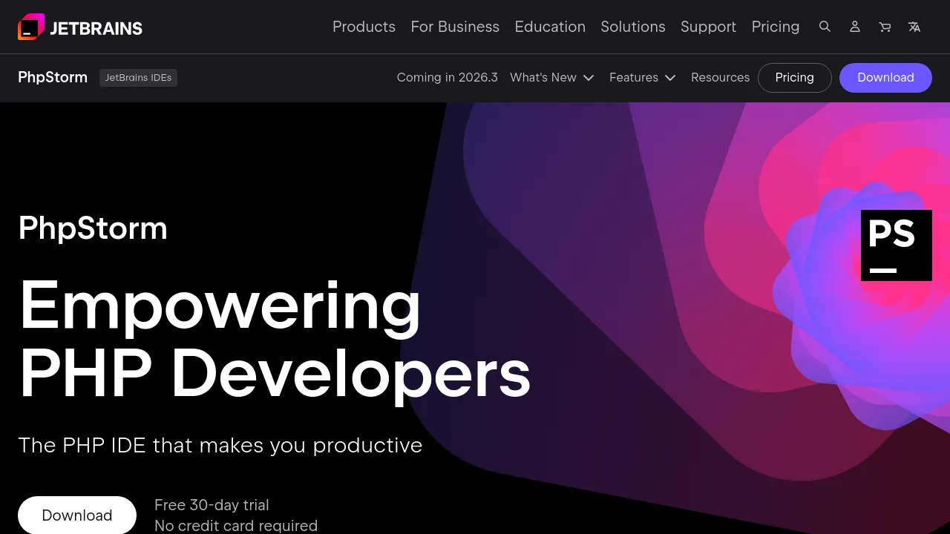Click the JetBrains IDEs tag

tap(138, 78)
